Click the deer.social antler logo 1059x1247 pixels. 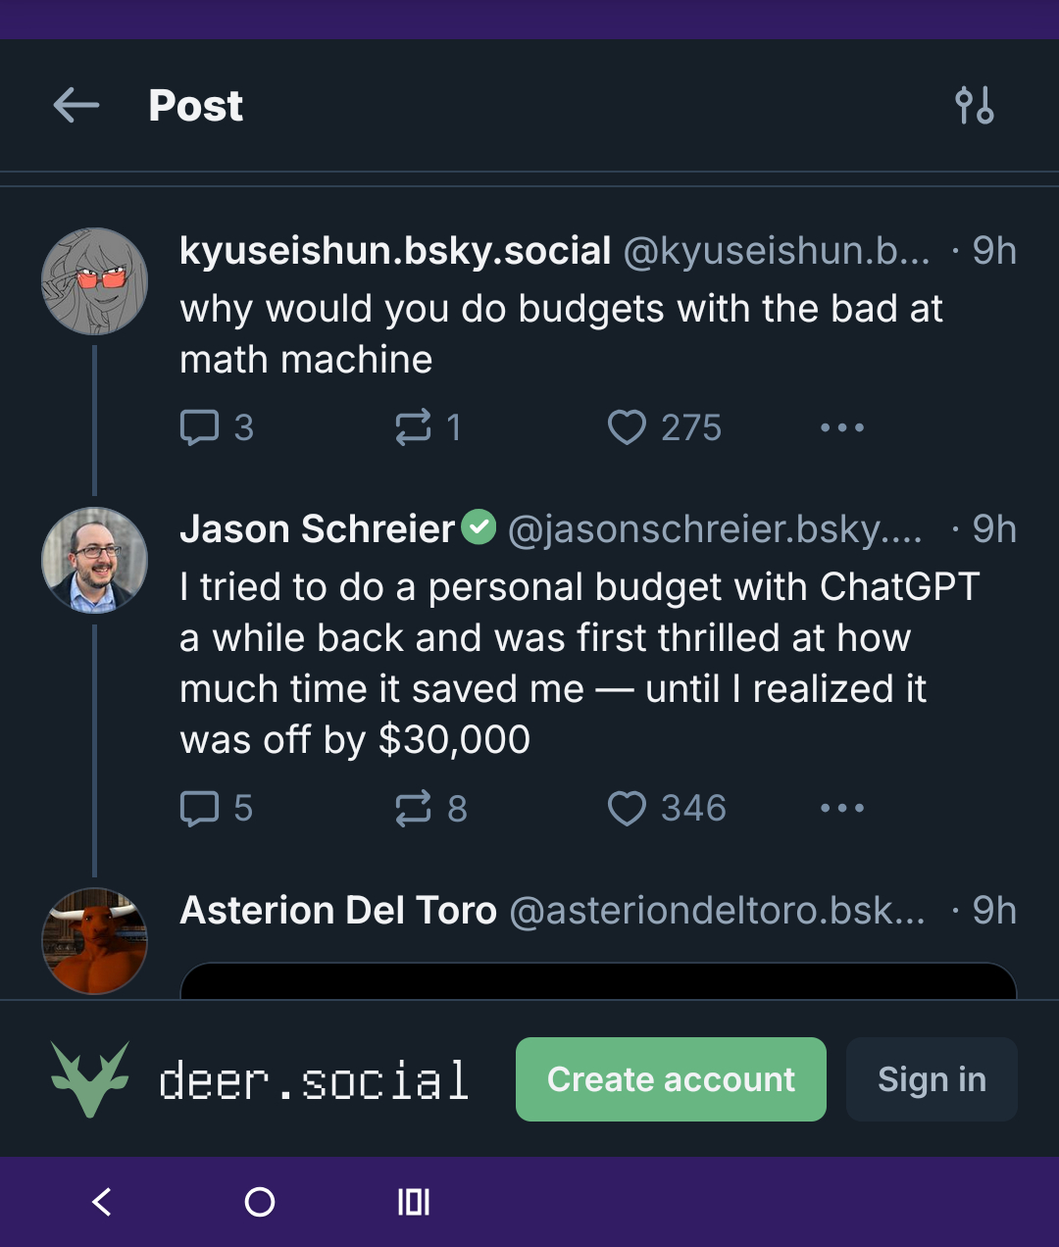(x=90, y=1079)
